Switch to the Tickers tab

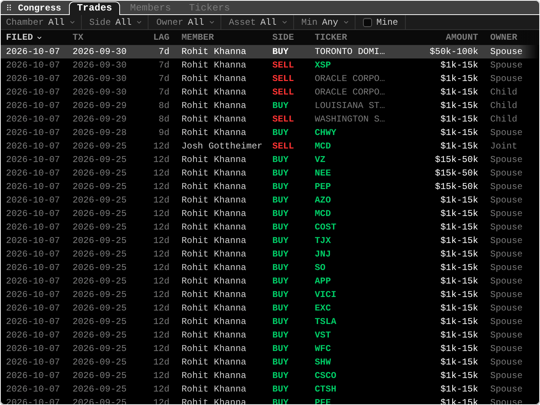click(x=209, y=7)
